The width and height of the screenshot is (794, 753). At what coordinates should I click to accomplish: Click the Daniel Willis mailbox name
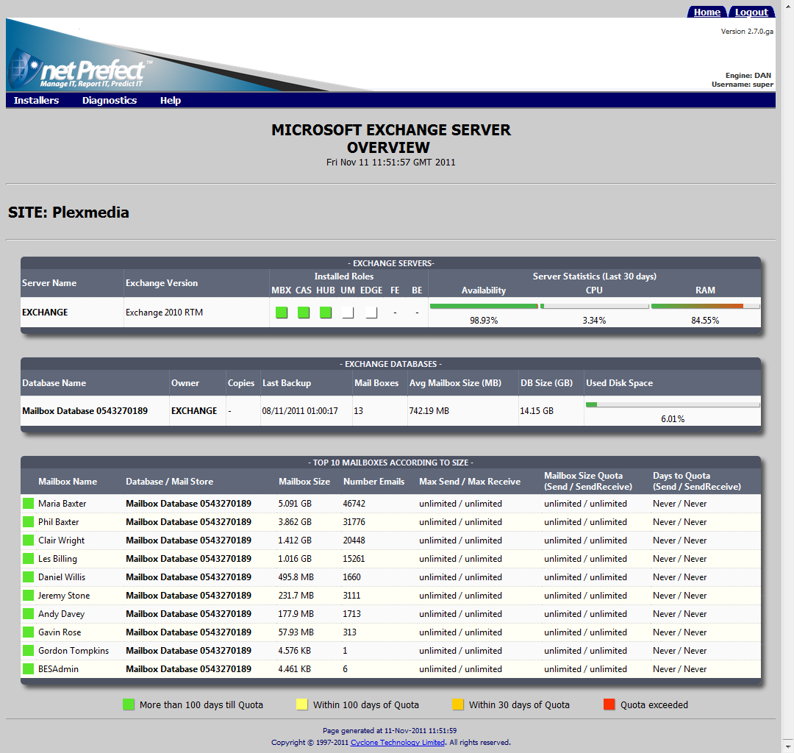click(x=62, y=577)
